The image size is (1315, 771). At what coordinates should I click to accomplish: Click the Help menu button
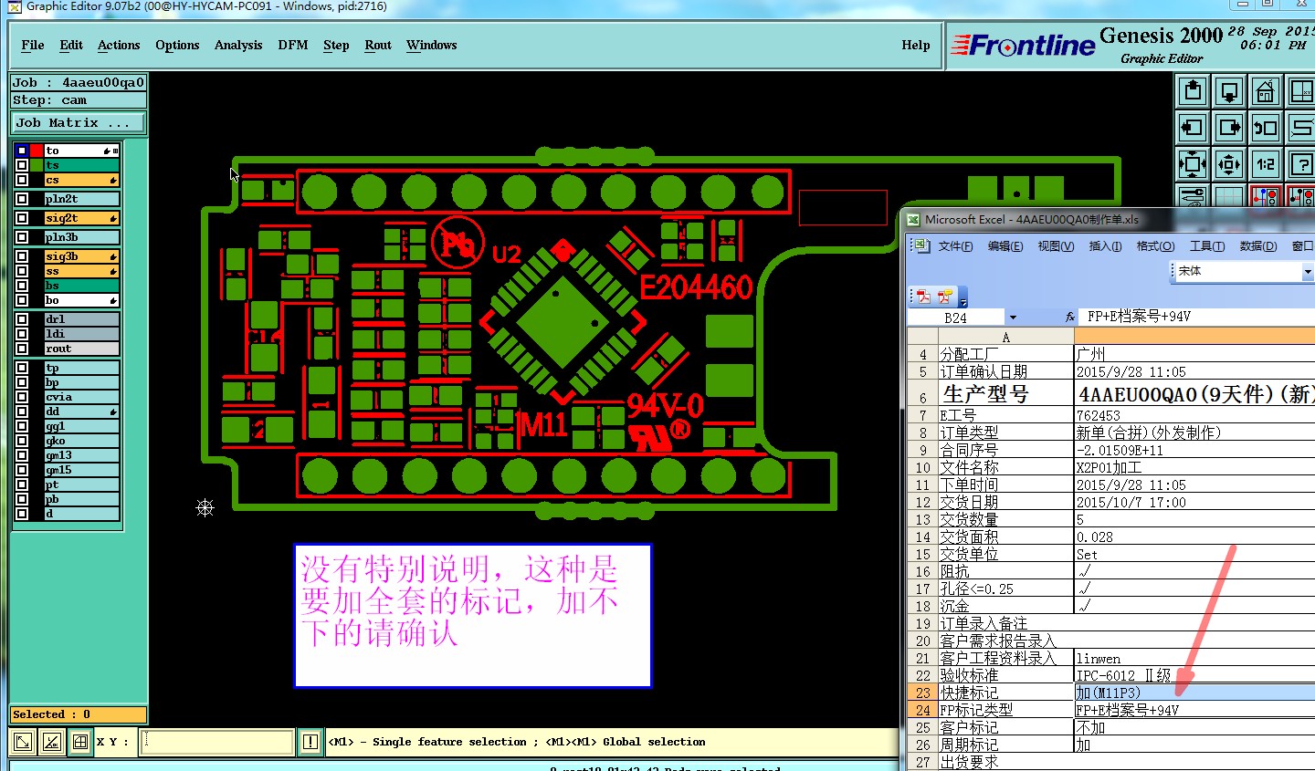pos(916,45)
